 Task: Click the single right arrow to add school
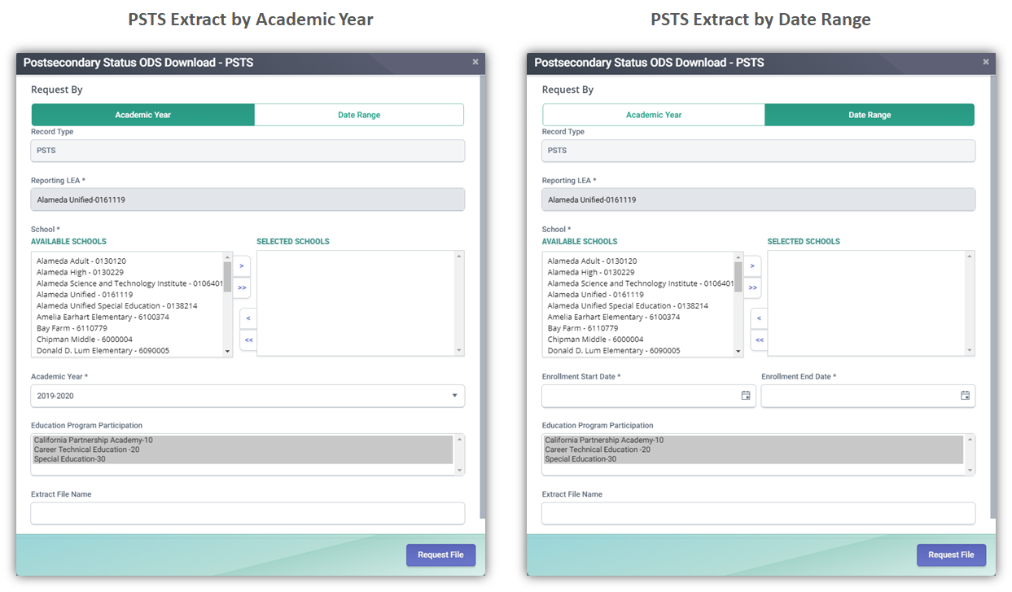click(242, 265)
